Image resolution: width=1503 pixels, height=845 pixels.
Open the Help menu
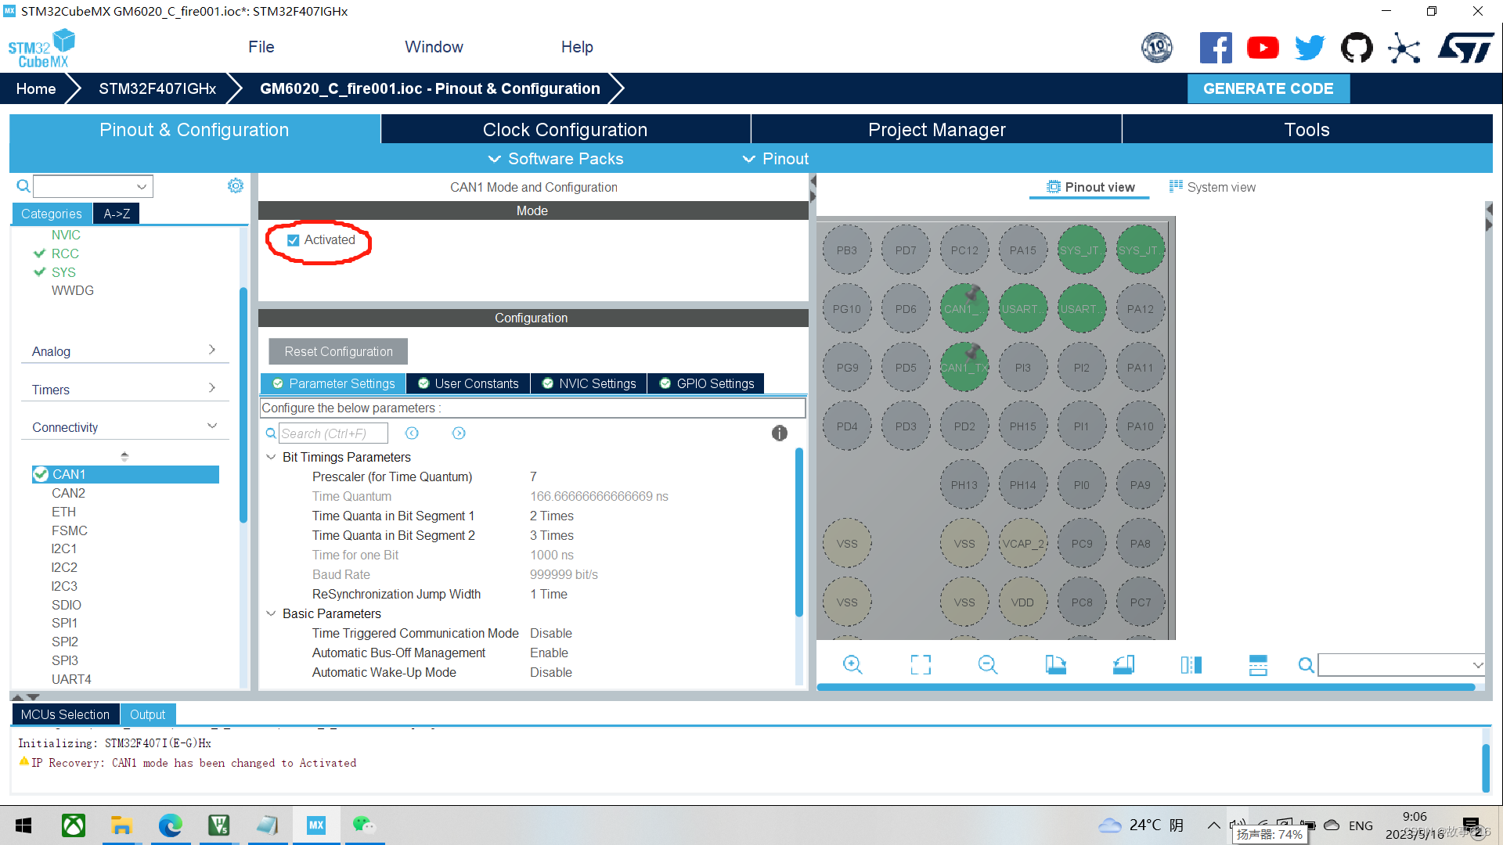click(577, 47)
